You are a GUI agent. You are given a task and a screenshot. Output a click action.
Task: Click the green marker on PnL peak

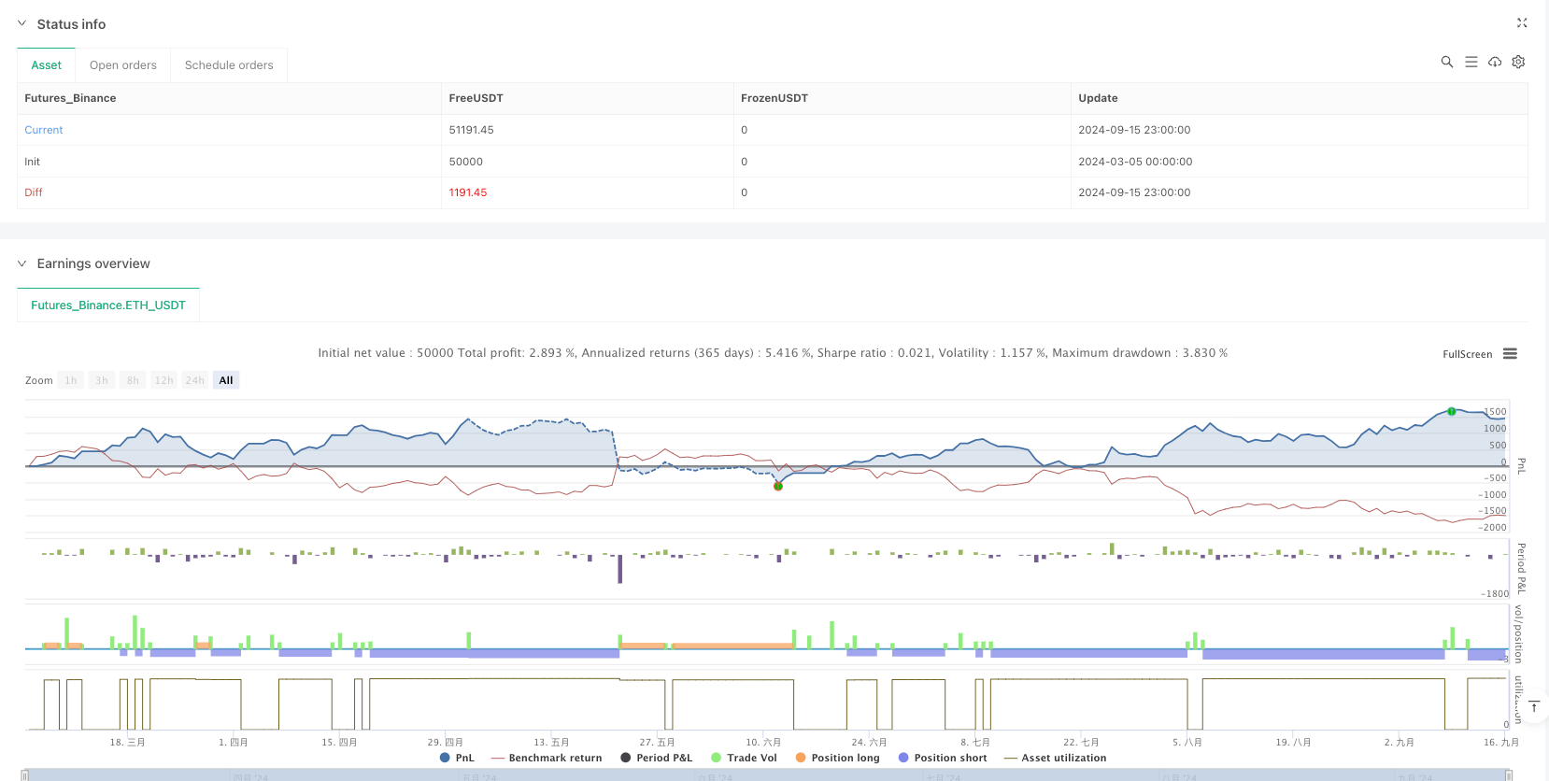coord(1451,411)
